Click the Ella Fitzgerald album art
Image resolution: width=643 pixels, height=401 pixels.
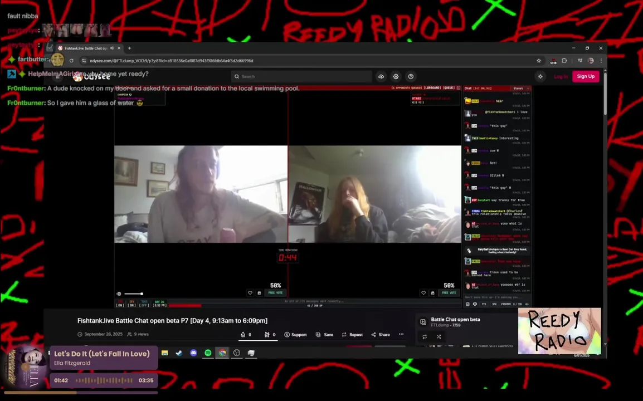coord(26,366)
